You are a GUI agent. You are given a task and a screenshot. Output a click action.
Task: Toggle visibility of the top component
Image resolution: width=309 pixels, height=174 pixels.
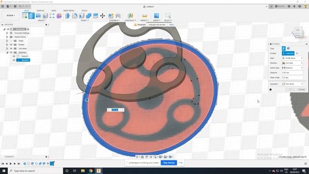pos(8,29)
